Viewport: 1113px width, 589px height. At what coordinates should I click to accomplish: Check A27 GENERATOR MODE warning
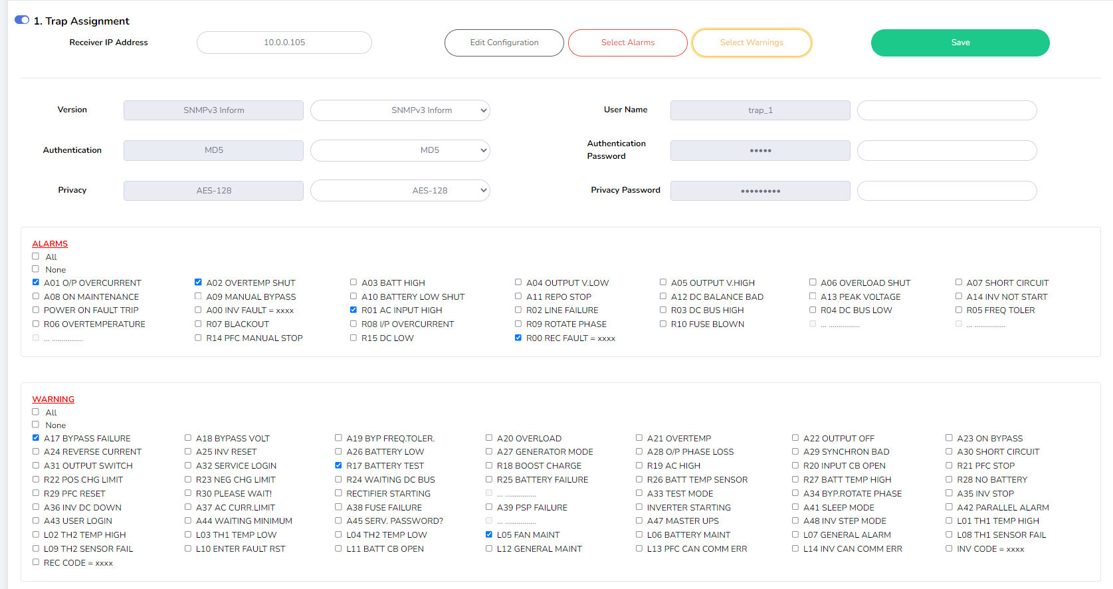[489, 451]
